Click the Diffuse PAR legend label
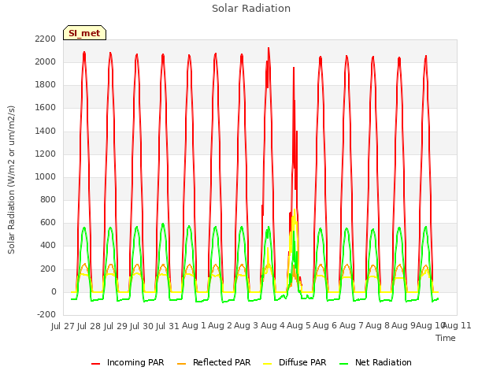This screenshot has height=378, width=504. [302, 362]
